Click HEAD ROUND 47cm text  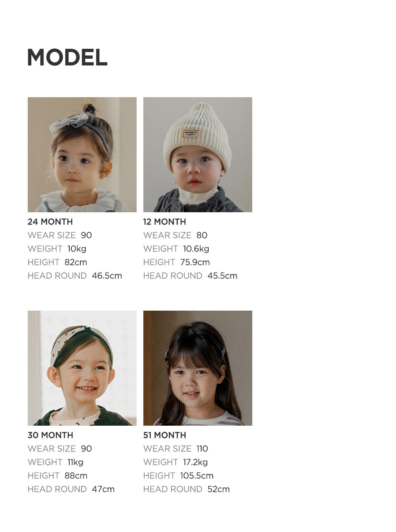(x=71, y=489)
